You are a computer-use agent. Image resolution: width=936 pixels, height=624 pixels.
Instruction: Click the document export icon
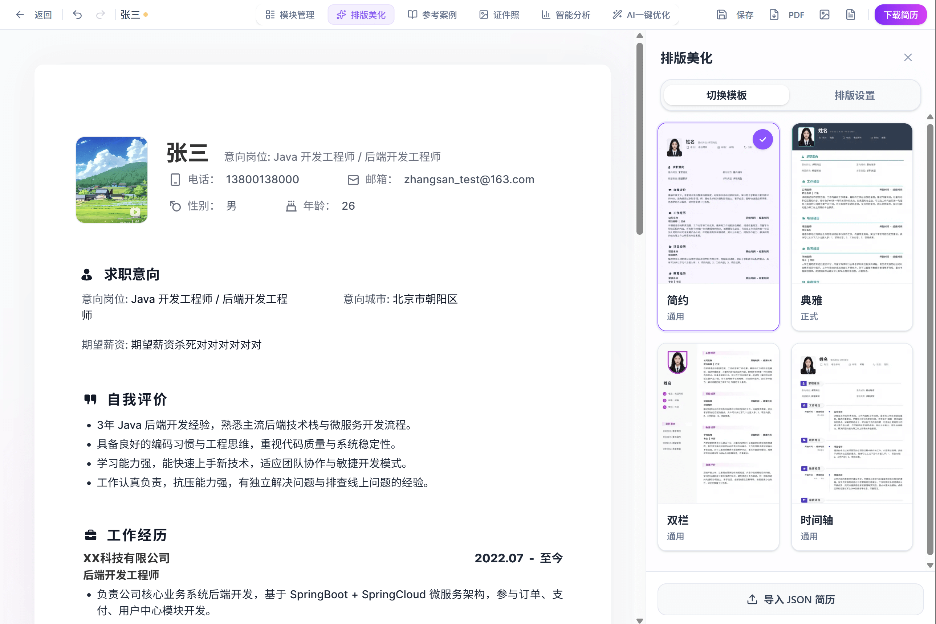(x=850, y=15)
